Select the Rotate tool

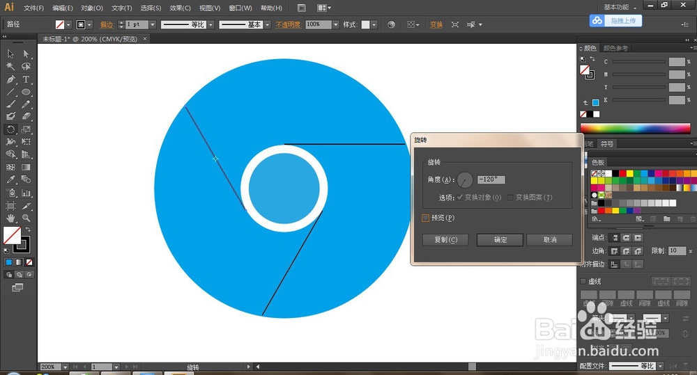[x=10, y=129]
